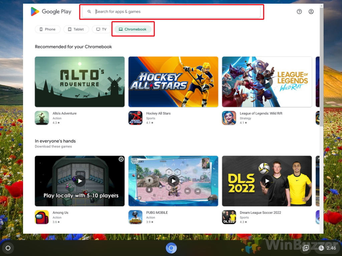The height and width of the screenshot is (256, 342).
Task: Click the search magnifier icon
Action: (89, 12)
